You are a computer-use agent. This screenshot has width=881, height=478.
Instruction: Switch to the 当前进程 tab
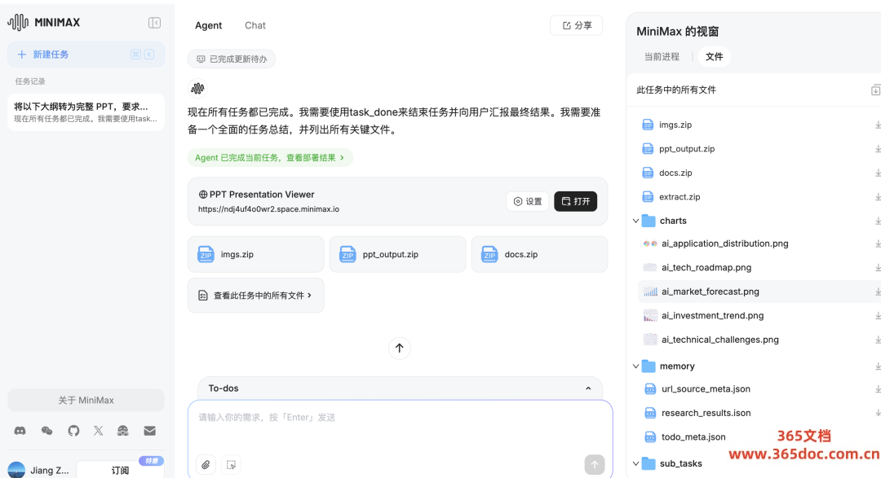(x=662, y=57)
